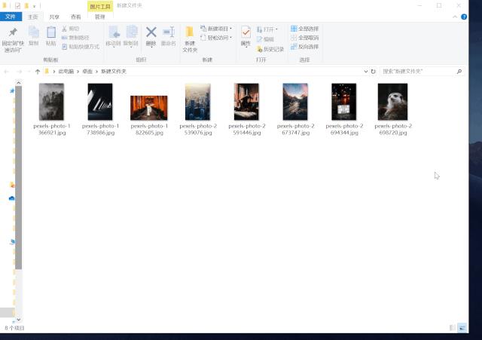Collapse the ribbon with the chevron
The height and width of the screenshot is (340, 482).
click(455, 17)
